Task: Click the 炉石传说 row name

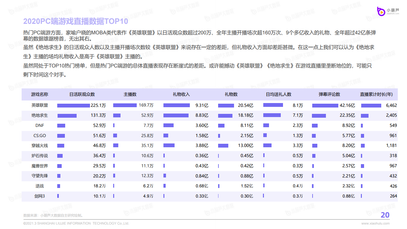Action: (39, 156)
